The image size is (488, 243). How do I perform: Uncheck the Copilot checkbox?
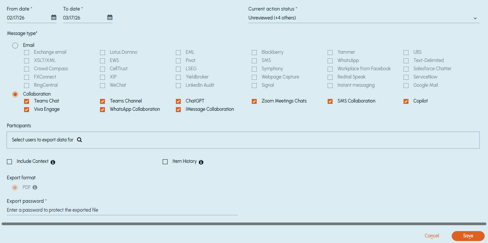(x=406, y=101)
